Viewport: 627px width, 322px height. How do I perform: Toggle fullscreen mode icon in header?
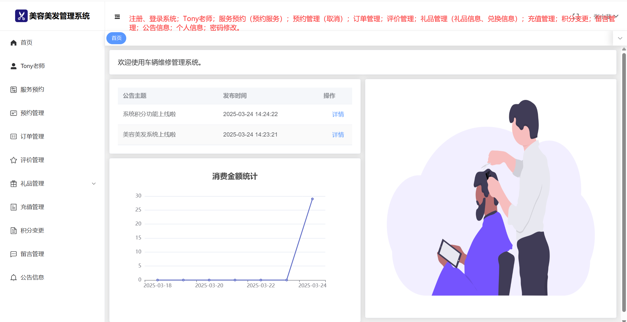[575, 16]
